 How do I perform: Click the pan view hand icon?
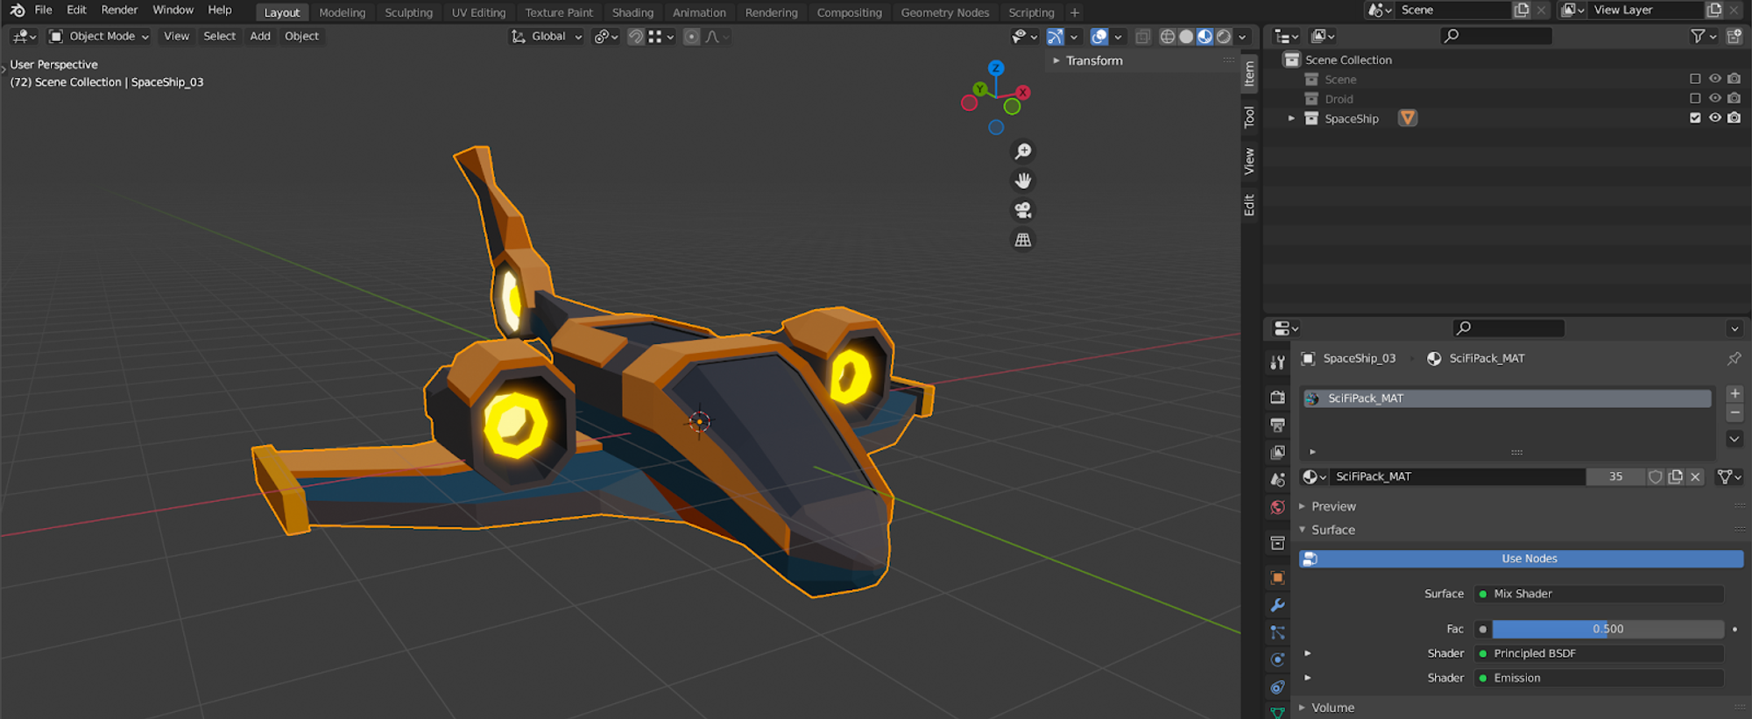(1022, 181)
